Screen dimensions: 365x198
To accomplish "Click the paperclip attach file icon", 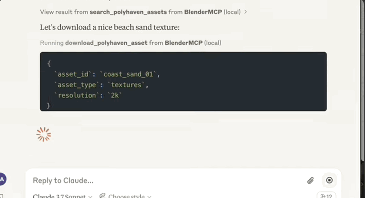I will pyautogui.click(x=310, y=180).
